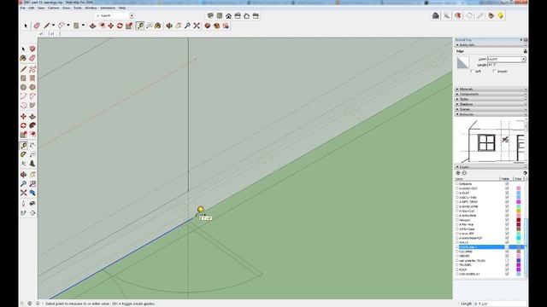Image resolution: width=547 pixels, height=307 pixels.
Task: Select the Line pencil tool in top toolbar
Action: pyautogui.click(x=46, y=26)
